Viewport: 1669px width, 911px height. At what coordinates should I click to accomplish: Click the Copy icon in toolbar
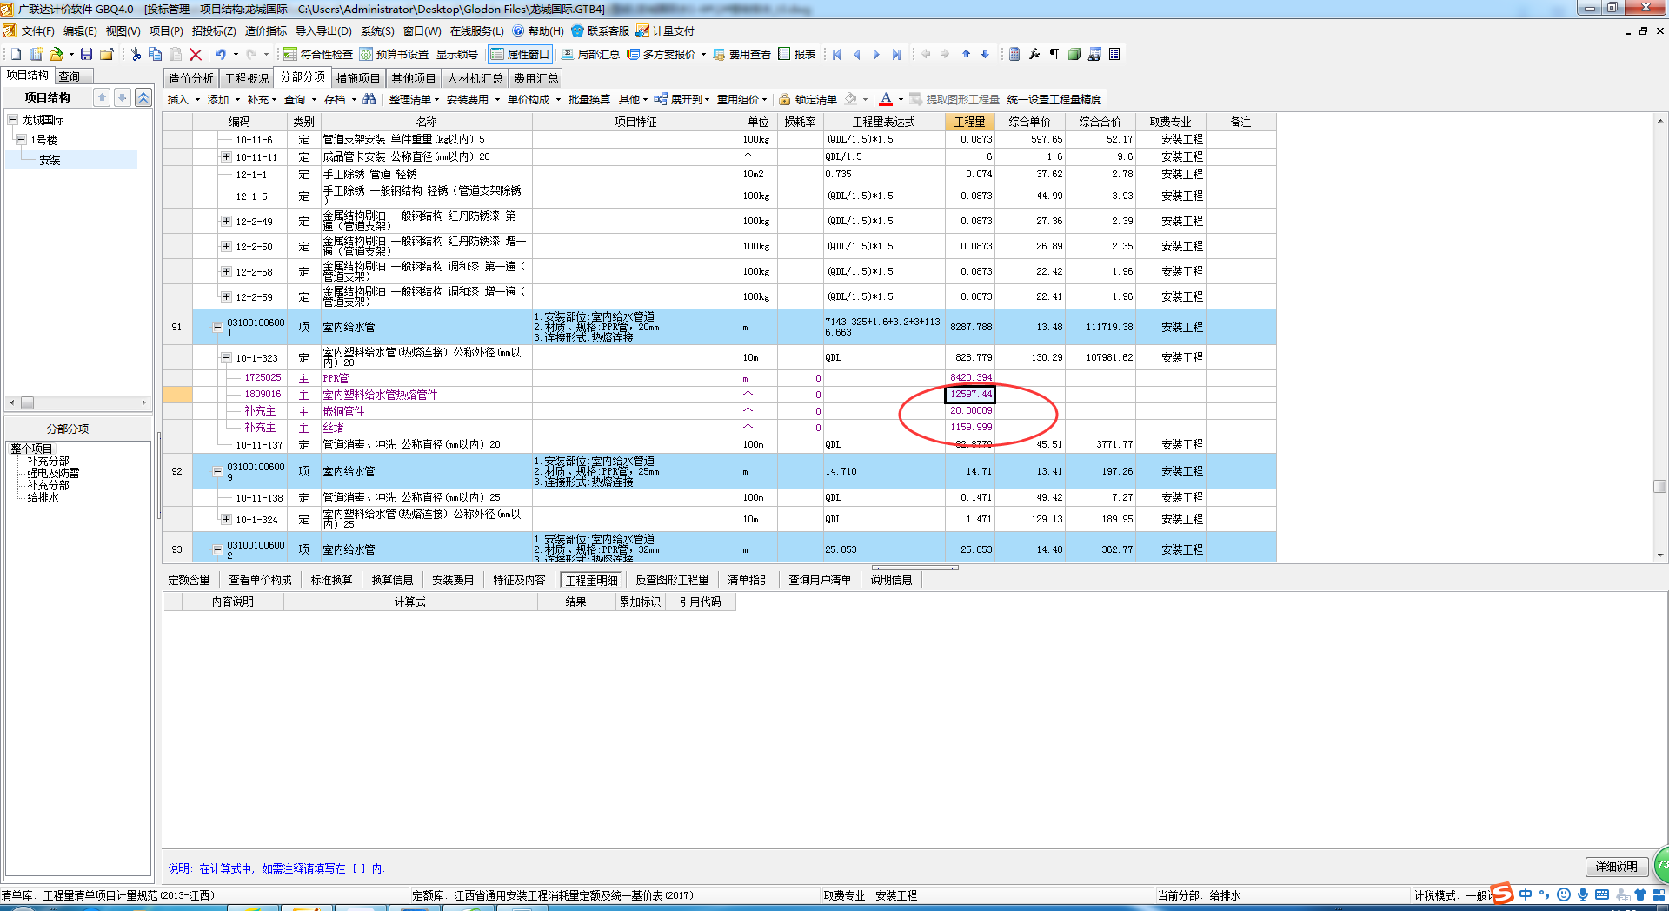(x=156, y=54)
